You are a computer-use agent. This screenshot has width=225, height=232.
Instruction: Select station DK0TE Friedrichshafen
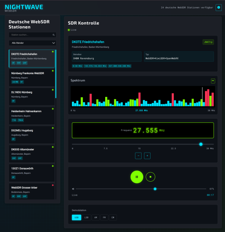(32, 59)
